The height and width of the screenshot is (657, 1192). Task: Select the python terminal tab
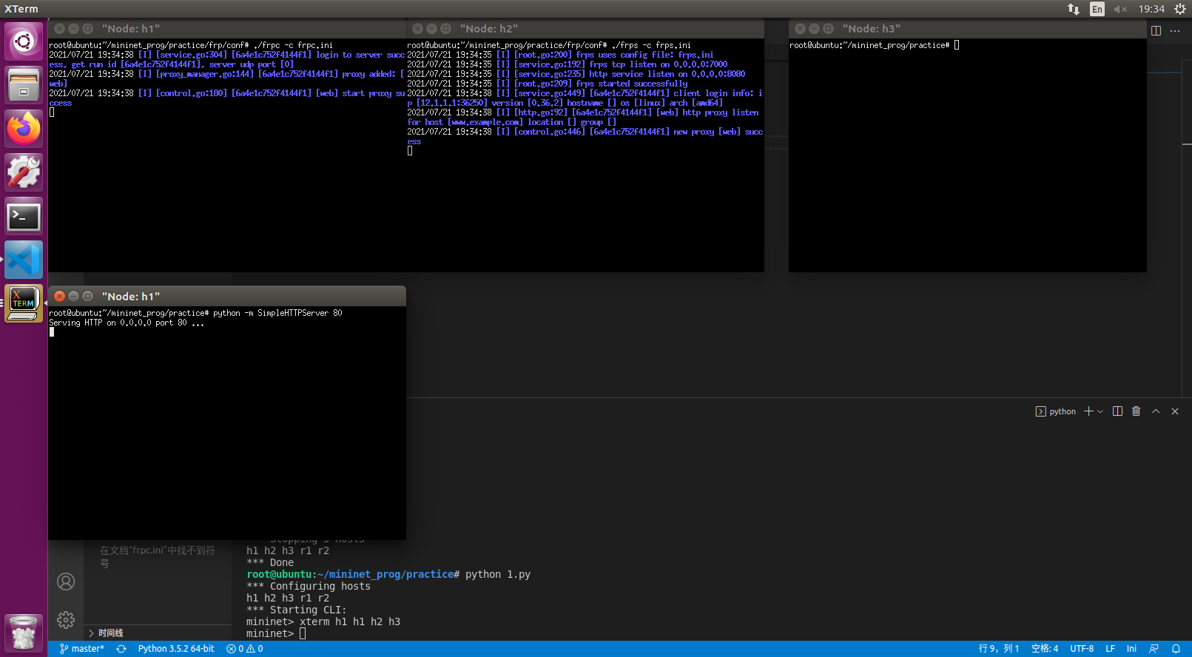1056,411
